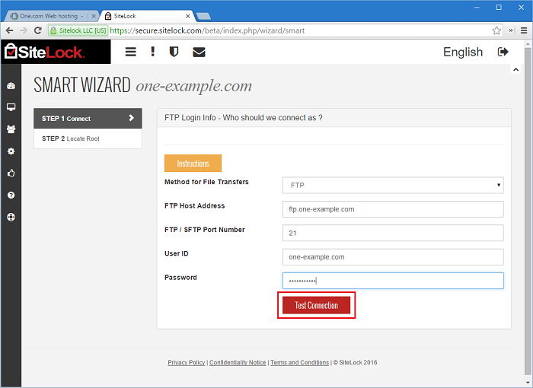This screenshot has width=533, height=388.
Task: Open the life ring support icon
Action: point(11,217)
